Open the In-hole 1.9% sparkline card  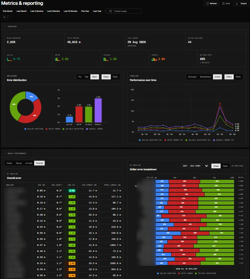click(125, 58)
